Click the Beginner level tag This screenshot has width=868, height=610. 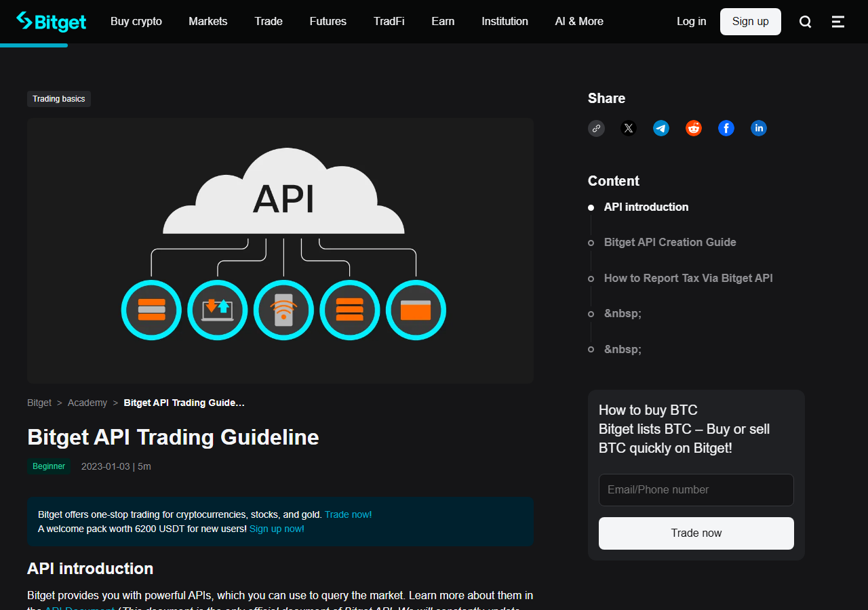point(49,466)
